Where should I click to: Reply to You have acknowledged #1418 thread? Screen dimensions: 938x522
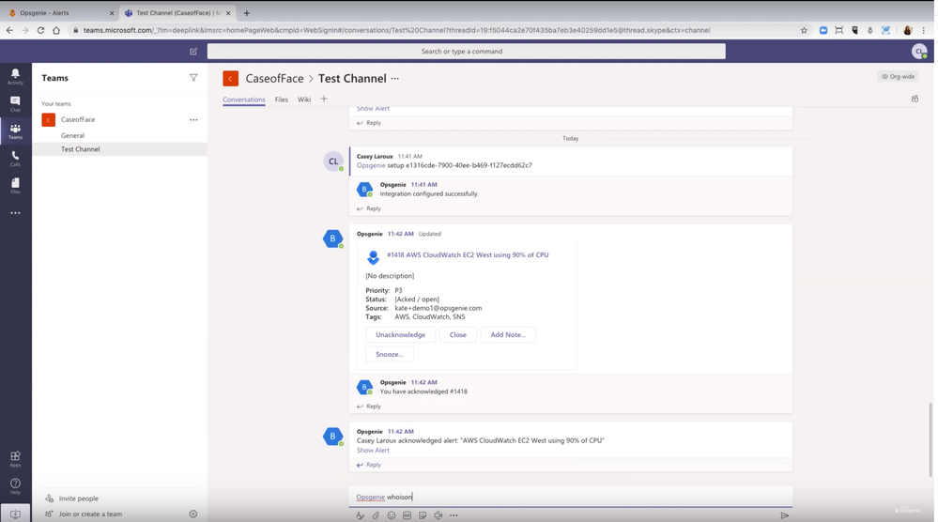[x=368, y=406]
